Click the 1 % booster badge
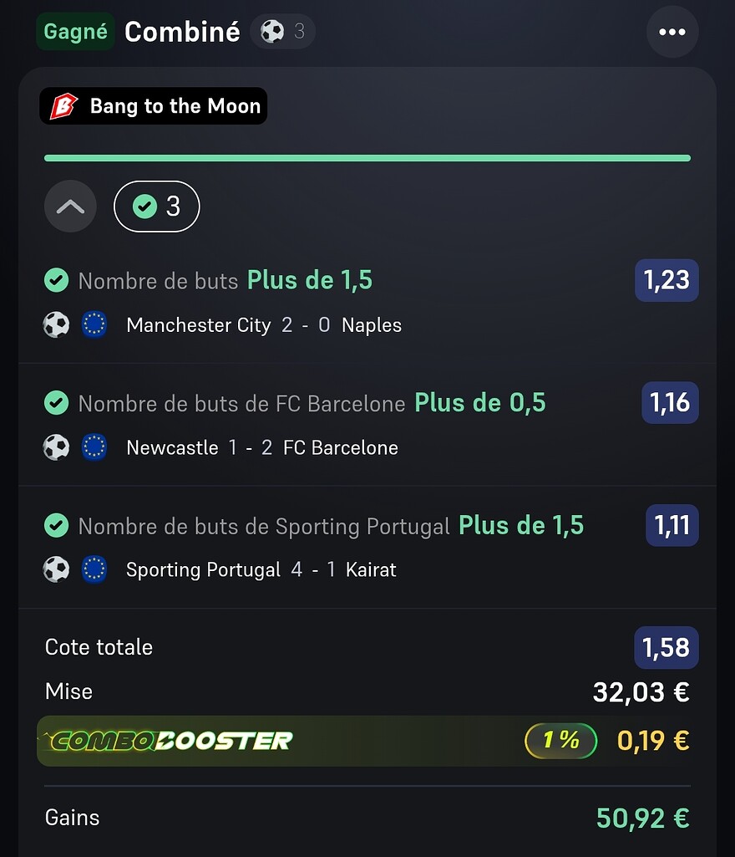 click(560, 741)
